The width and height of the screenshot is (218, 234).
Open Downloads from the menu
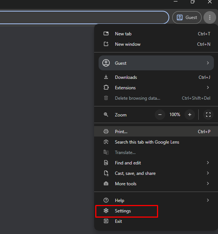pos(156,77)
